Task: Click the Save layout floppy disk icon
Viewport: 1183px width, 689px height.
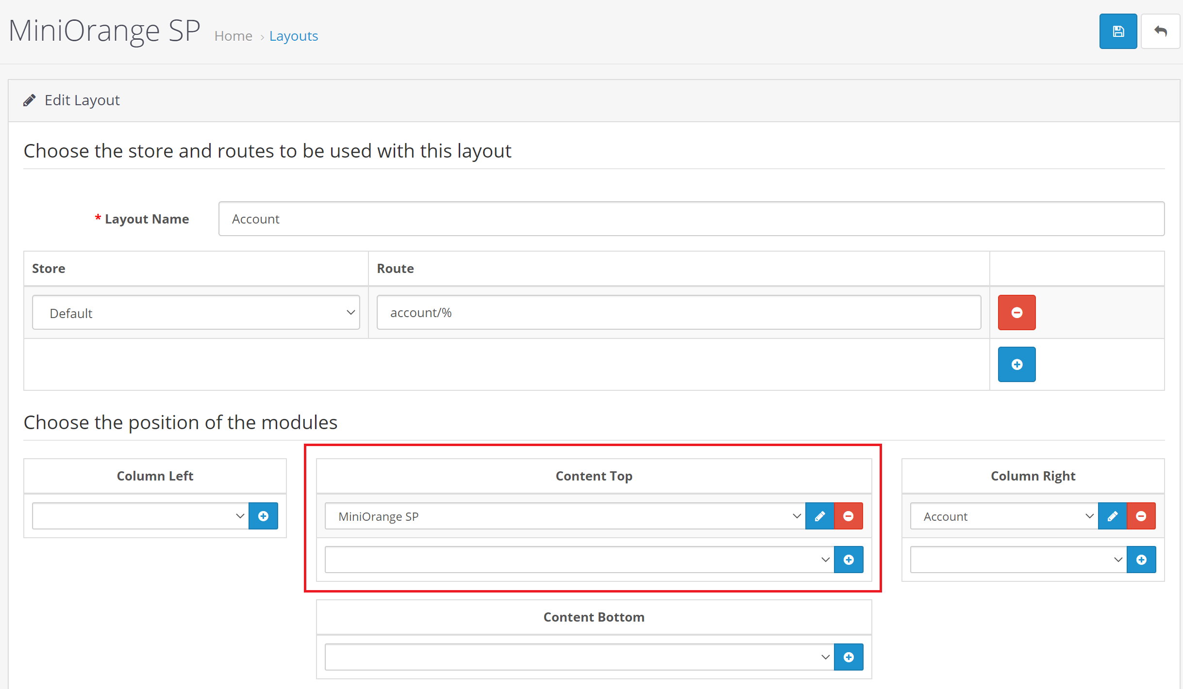Action: point(1117,32)
